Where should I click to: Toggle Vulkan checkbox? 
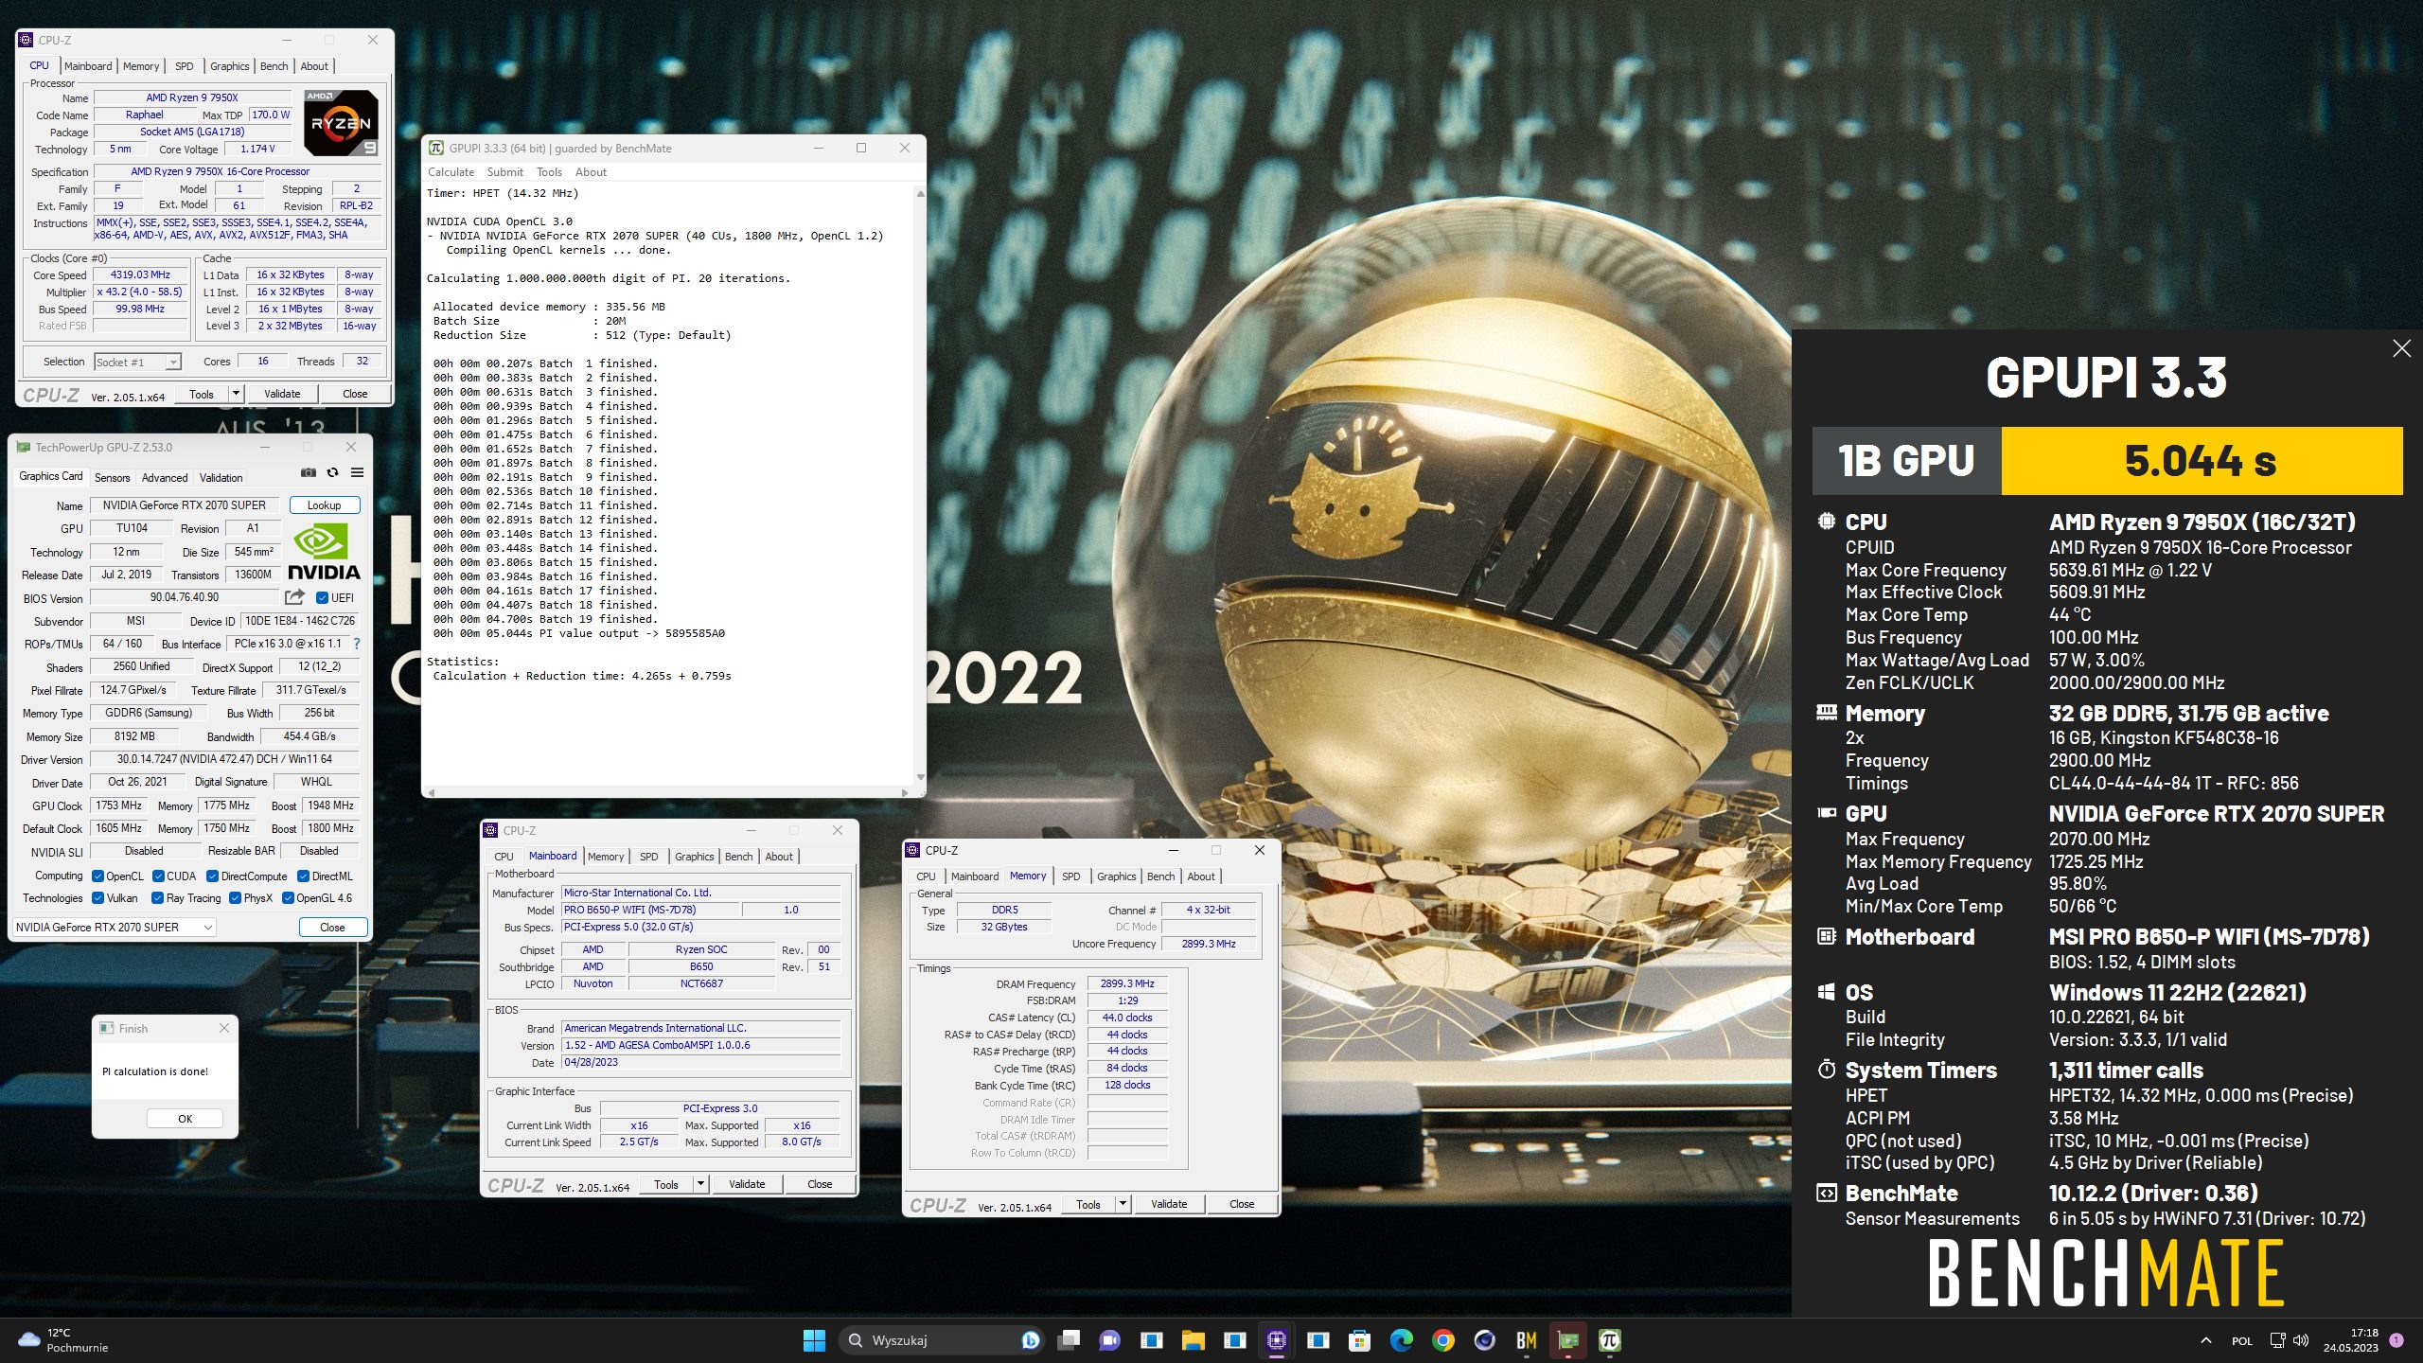[97, 898]
